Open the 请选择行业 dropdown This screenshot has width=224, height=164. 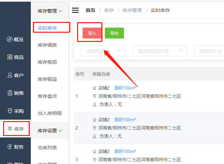(x=209, y=51)
